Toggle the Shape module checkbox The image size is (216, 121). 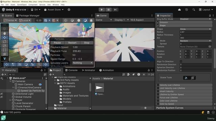pos(158,26)
